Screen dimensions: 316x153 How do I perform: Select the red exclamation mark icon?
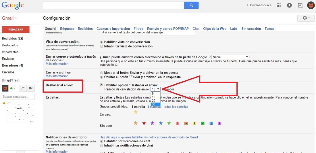pos(178,123)
